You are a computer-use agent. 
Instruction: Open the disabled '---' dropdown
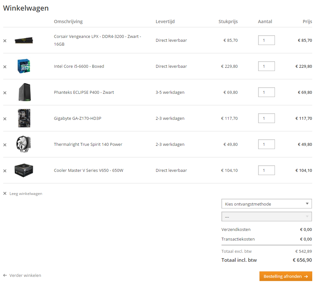click(x=267, y=216)
